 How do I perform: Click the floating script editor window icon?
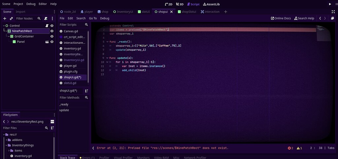click(332, 18)
